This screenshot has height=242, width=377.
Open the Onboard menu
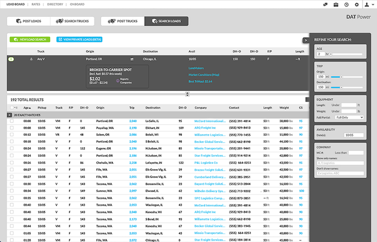77,4
